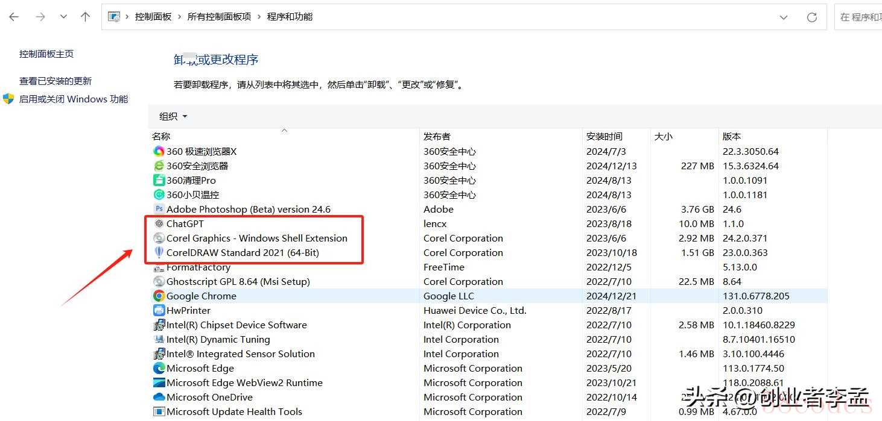
Task: Click the Adobe Photoshop (Beta) icon
Action: 159,209
